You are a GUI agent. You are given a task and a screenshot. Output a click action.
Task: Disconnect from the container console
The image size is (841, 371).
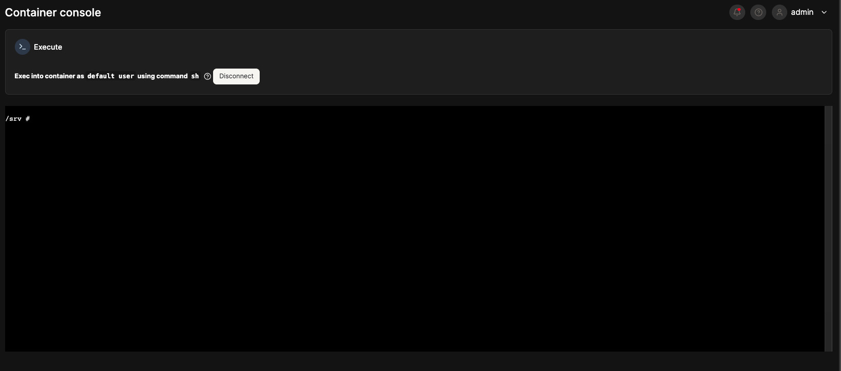click(x=236, y=76)
